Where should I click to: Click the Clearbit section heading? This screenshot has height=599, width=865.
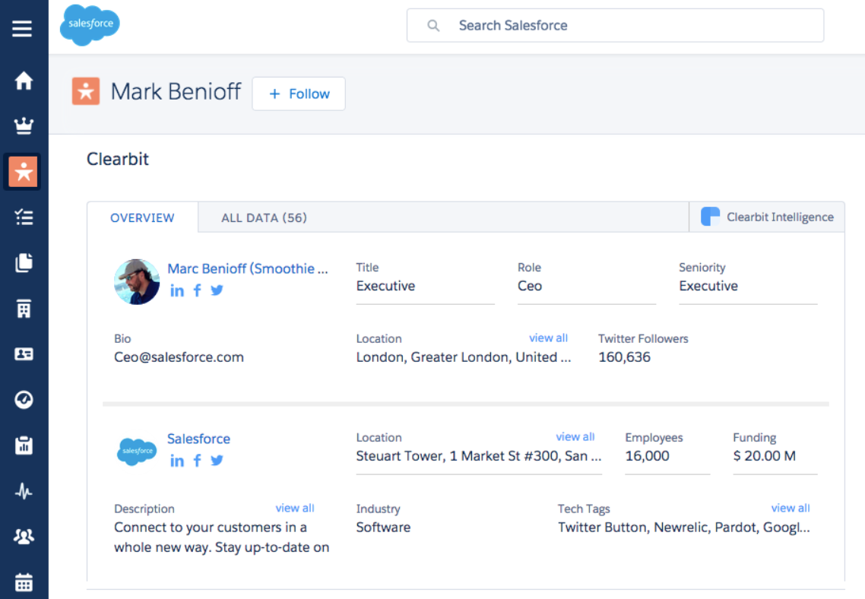pyautogui.click(x=118, y=159)
